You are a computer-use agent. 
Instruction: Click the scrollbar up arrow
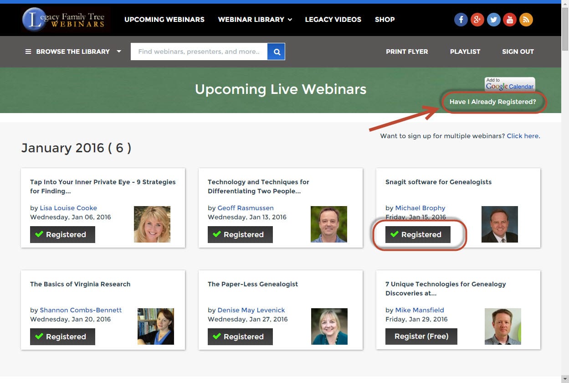[565, 4]
